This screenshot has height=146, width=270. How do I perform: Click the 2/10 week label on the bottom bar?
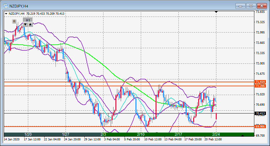141,134
